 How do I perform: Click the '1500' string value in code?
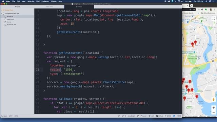pyautogui.click(x=69, y=69)
